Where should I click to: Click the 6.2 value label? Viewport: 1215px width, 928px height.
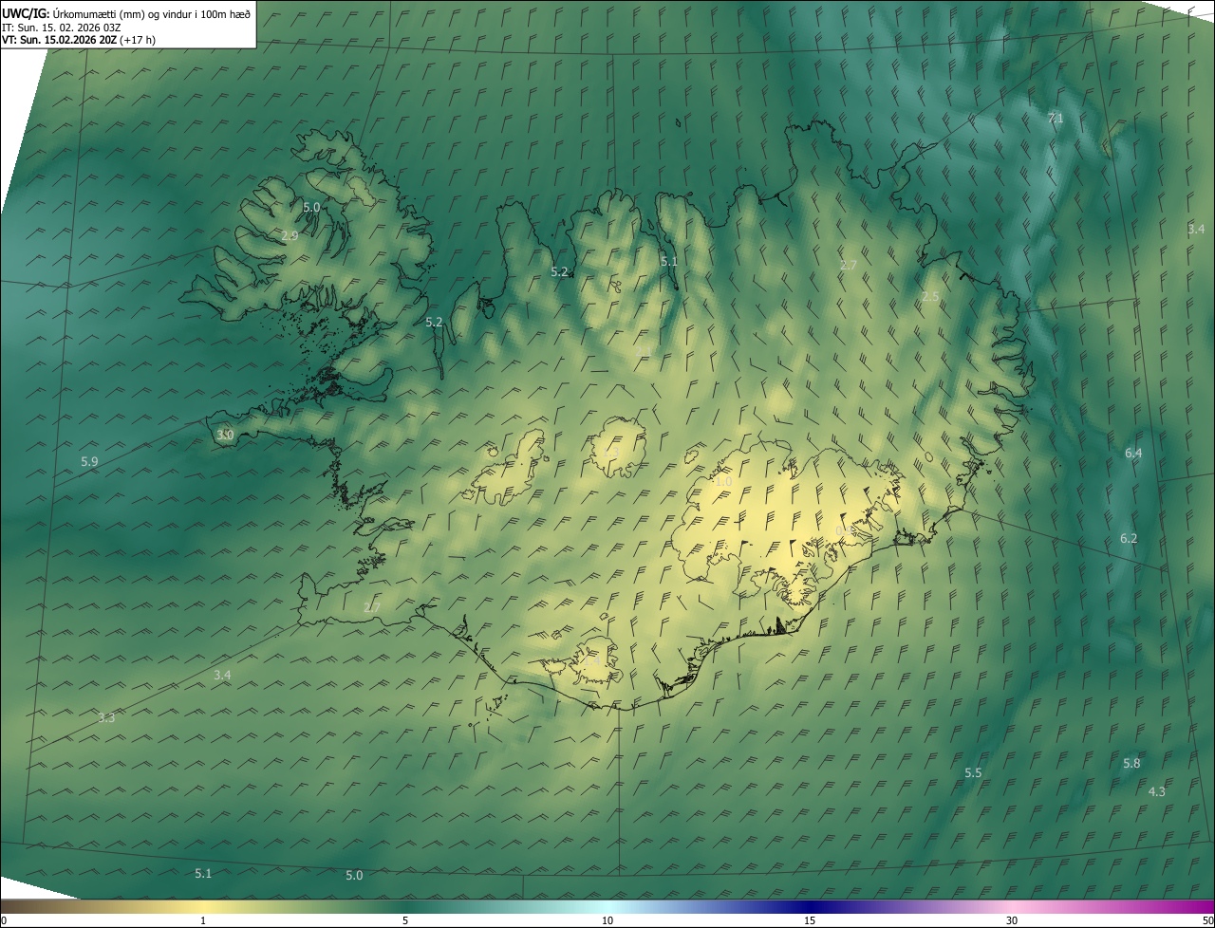point(1129,539)
